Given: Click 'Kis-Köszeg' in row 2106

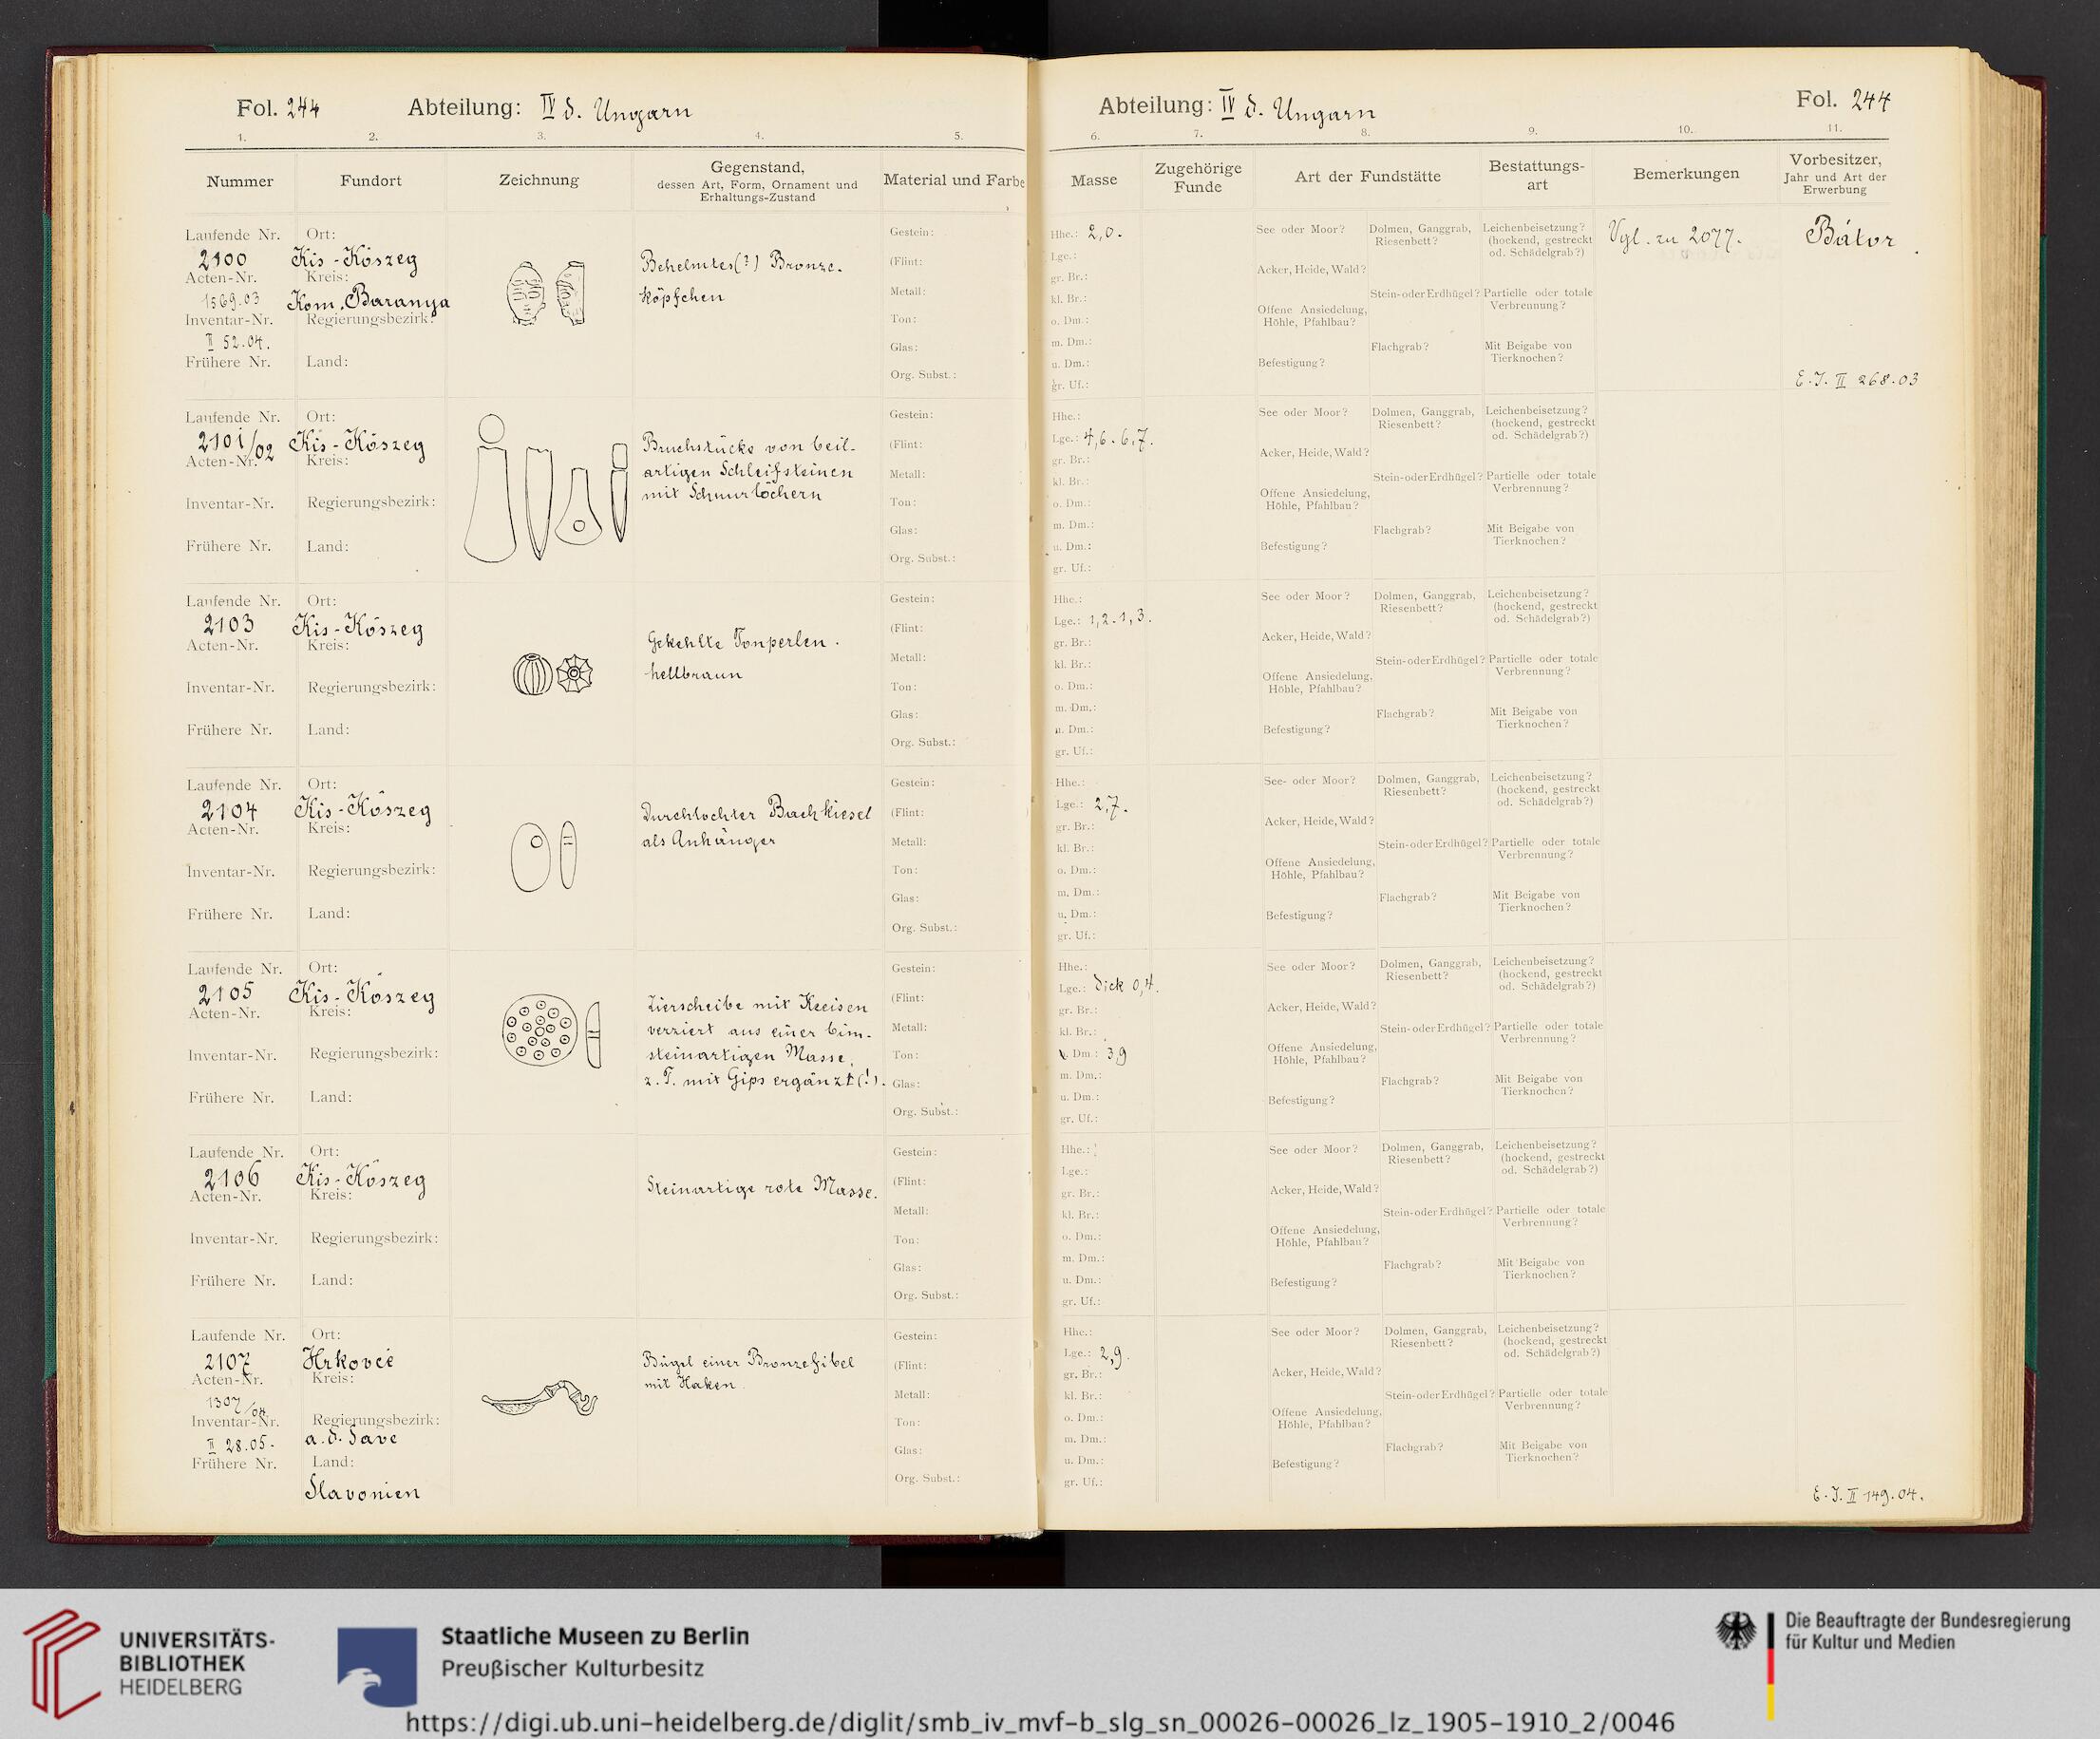Looking at the screenshot, I should [x=361, y=1181].
